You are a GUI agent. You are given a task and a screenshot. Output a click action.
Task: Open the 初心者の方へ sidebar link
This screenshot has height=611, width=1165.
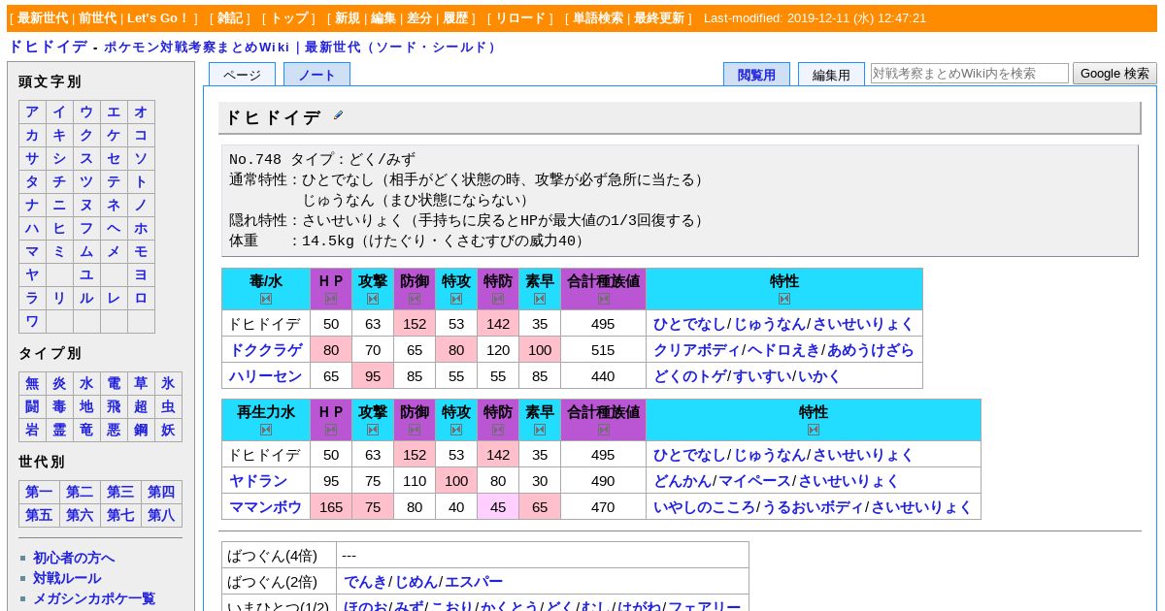74,558
